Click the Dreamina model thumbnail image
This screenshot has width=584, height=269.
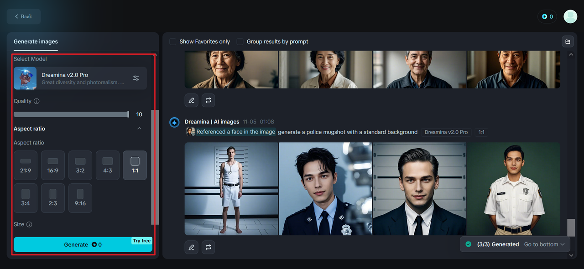tap(25, 78)
